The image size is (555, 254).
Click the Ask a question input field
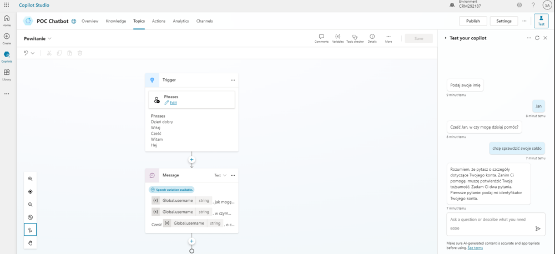click(x=488, y=220)
